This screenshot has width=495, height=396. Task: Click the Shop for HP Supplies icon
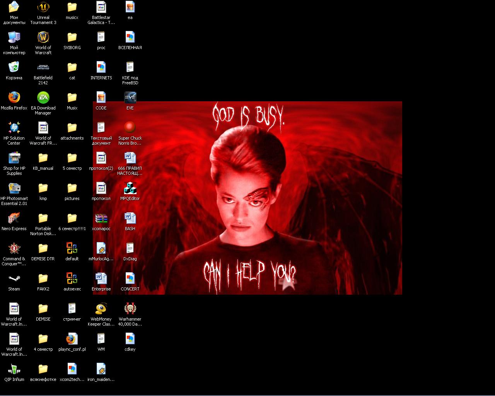14,158
